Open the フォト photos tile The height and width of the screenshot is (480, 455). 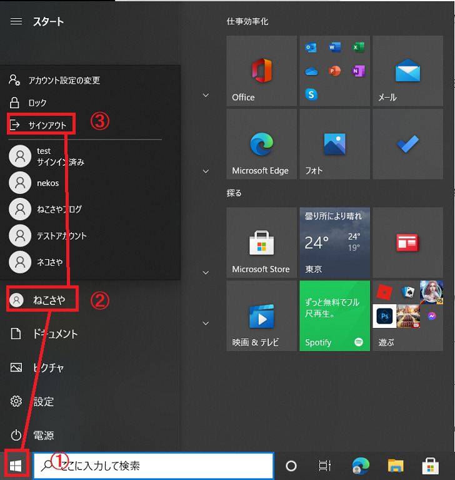334,144
